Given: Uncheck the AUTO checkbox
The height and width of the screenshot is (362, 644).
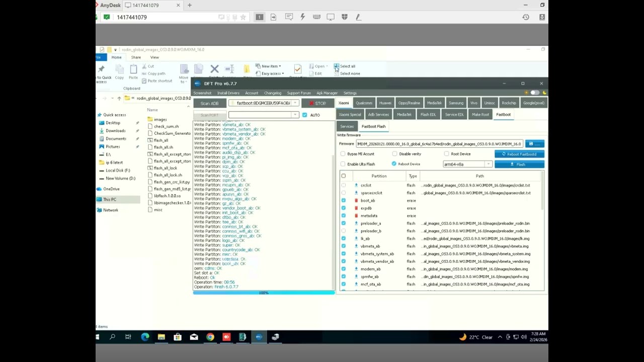Looking at the screenshot, I should coord(304,115).
